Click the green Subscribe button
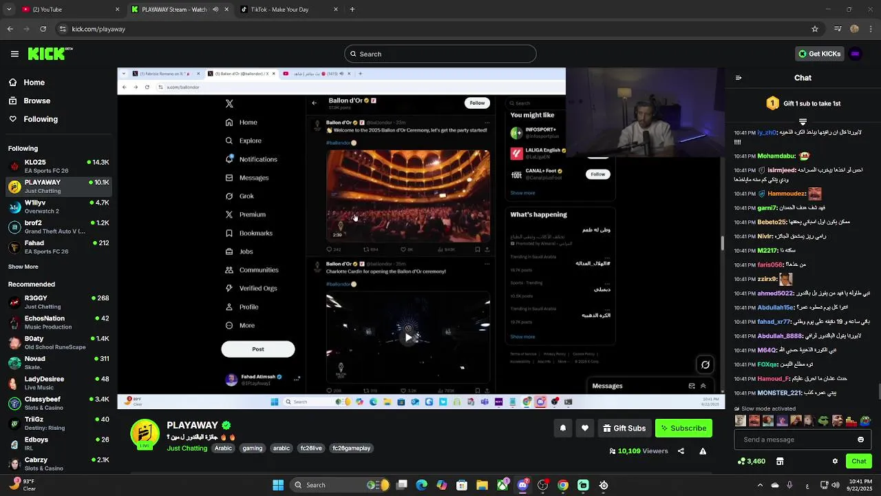This screenshot has width=881, height=496. pyautogui.click(x=683, y=428)
